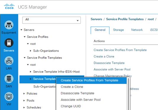Expand the highlighted Service Template arrow
The width and height of the screenshot is (158, 110).
click(31, 79)
